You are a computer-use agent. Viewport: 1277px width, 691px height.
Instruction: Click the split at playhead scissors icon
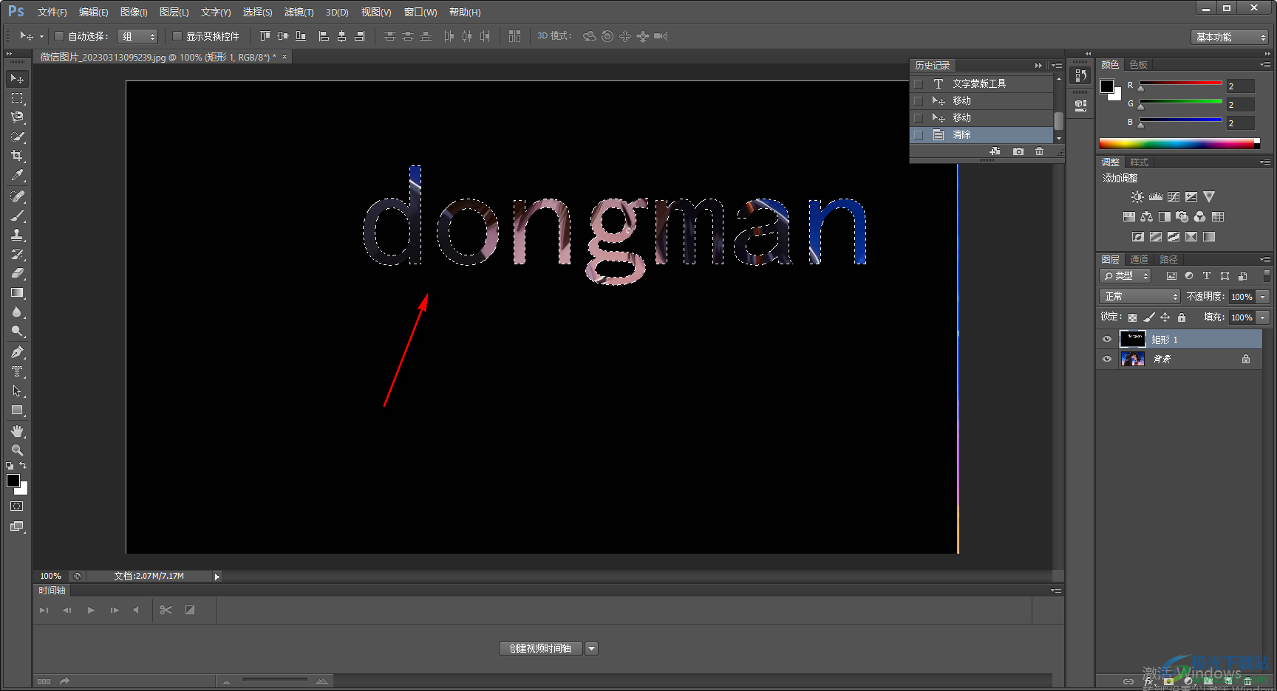click(166, 610)
